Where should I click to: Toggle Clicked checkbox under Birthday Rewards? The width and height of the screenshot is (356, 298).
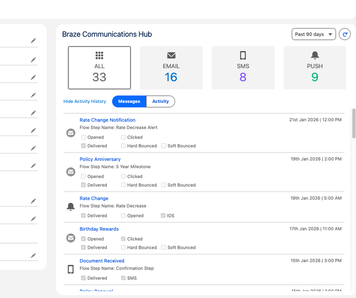click(x=123, y=239)
